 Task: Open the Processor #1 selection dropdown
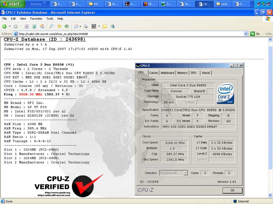(x=186, y=173)
